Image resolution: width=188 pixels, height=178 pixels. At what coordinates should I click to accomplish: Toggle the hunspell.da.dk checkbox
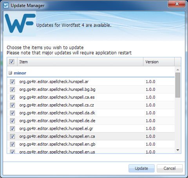[x=13, y=113]
